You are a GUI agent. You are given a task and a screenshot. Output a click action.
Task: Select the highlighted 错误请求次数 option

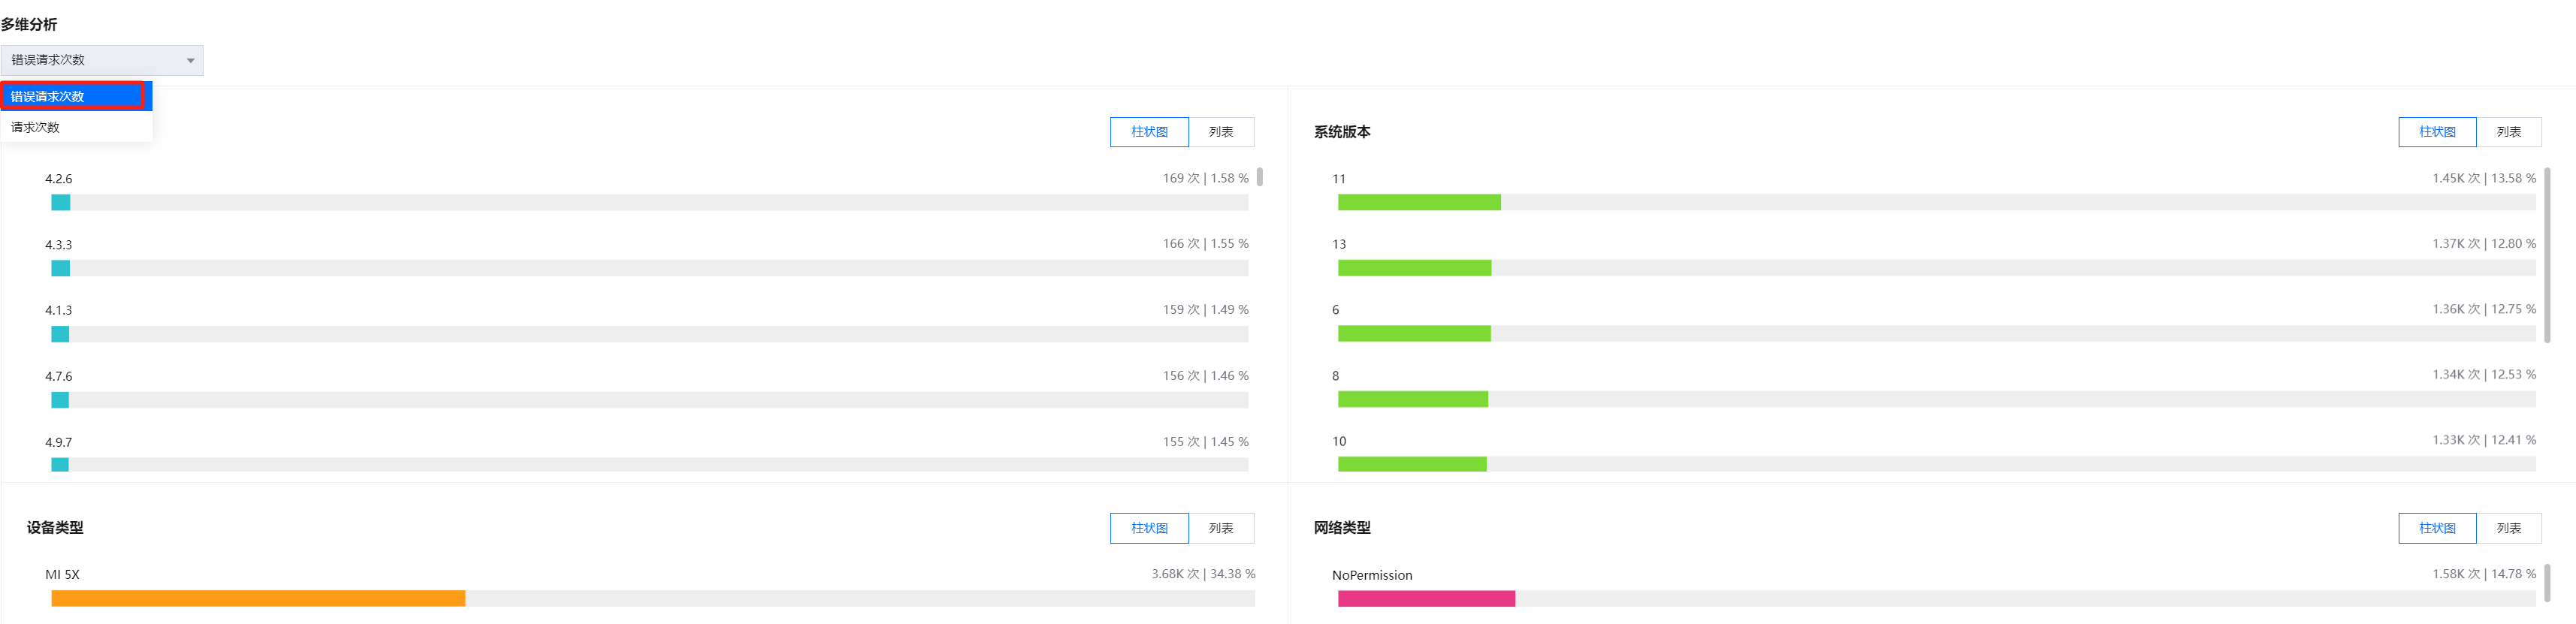point(76,97)
